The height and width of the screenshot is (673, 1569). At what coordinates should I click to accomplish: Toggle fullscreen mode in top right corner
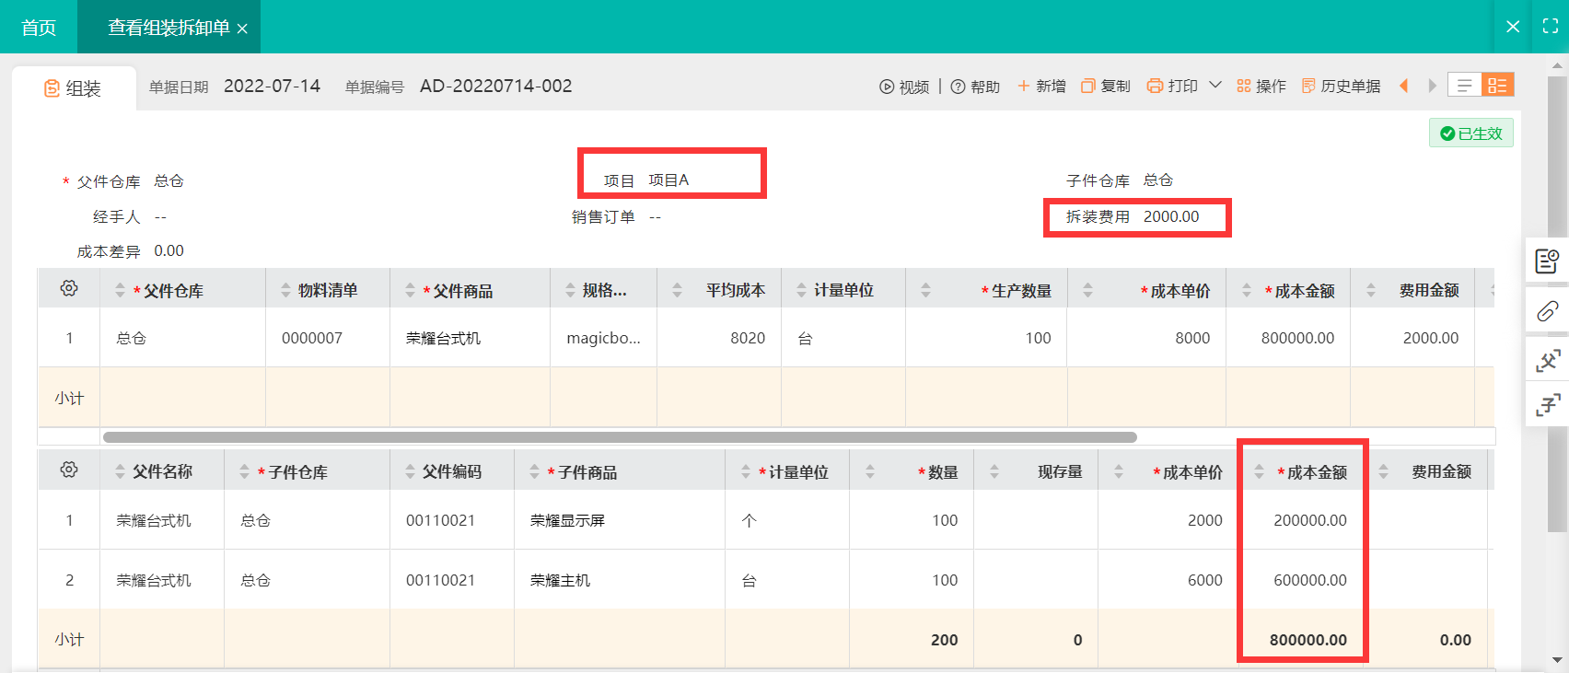tap(1551, 27)
